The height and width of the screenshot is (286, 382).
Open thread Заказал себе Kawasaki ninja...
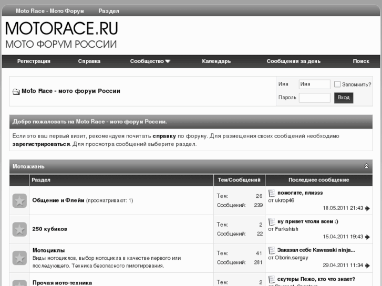(x=316, y=250)
